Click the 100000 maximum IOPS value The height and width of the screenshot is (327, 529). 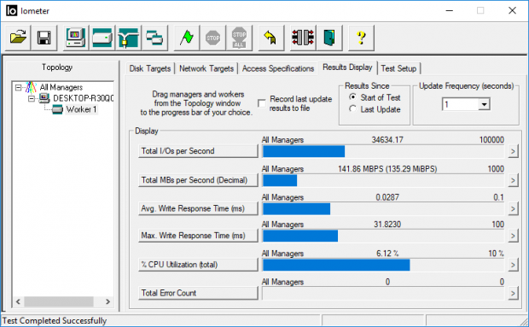point(491,140)
